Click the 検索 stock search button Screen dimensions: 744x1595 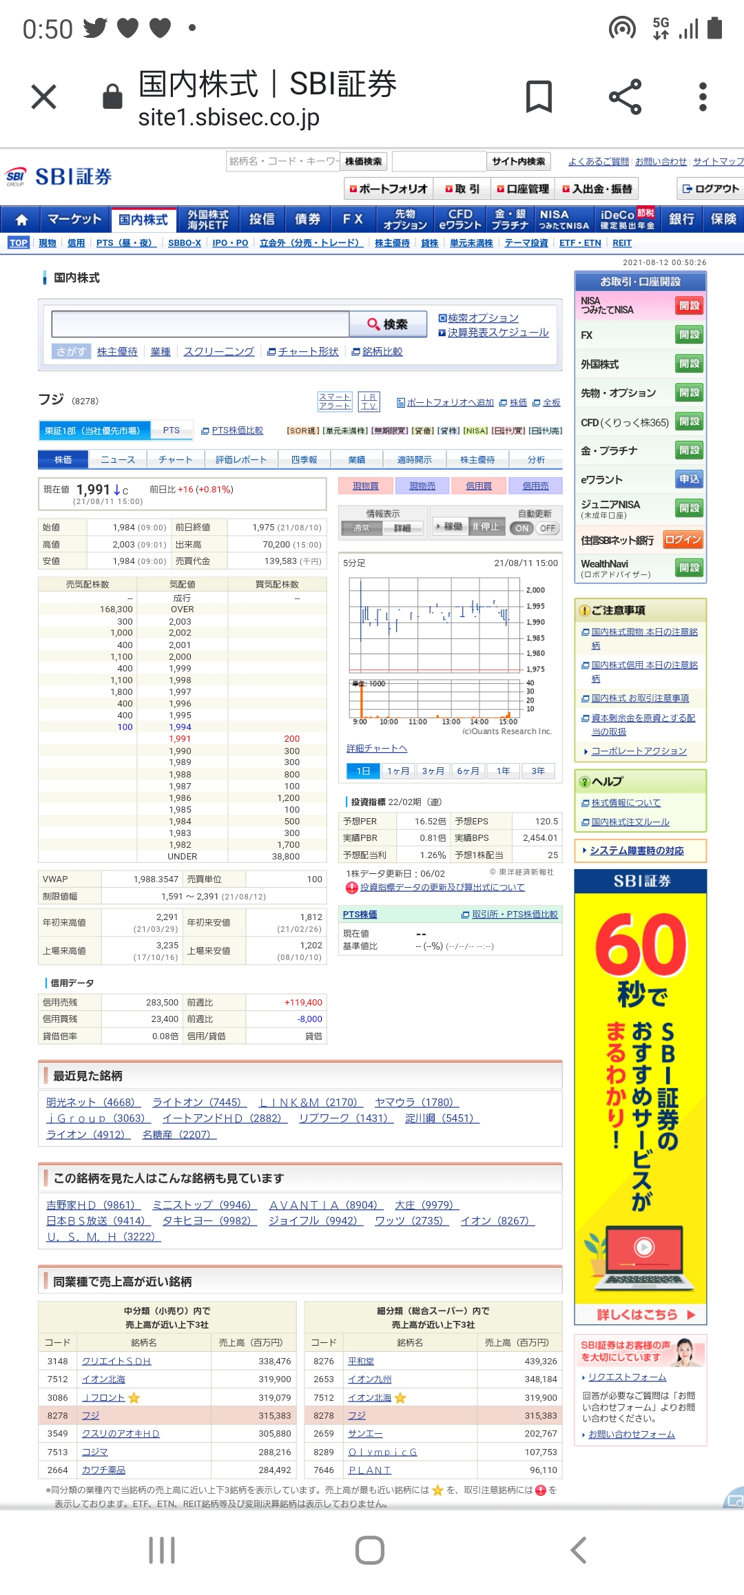click(x=389, y=324)
